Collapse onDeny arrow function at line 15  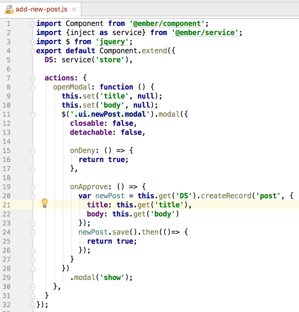pyautogui.click(x=33, y=151)
